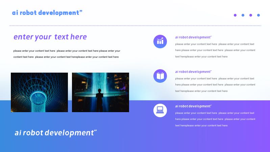Click the third dot from the left at top right
Viewport: 270px width, 152px height.
(x=251, y=15)
